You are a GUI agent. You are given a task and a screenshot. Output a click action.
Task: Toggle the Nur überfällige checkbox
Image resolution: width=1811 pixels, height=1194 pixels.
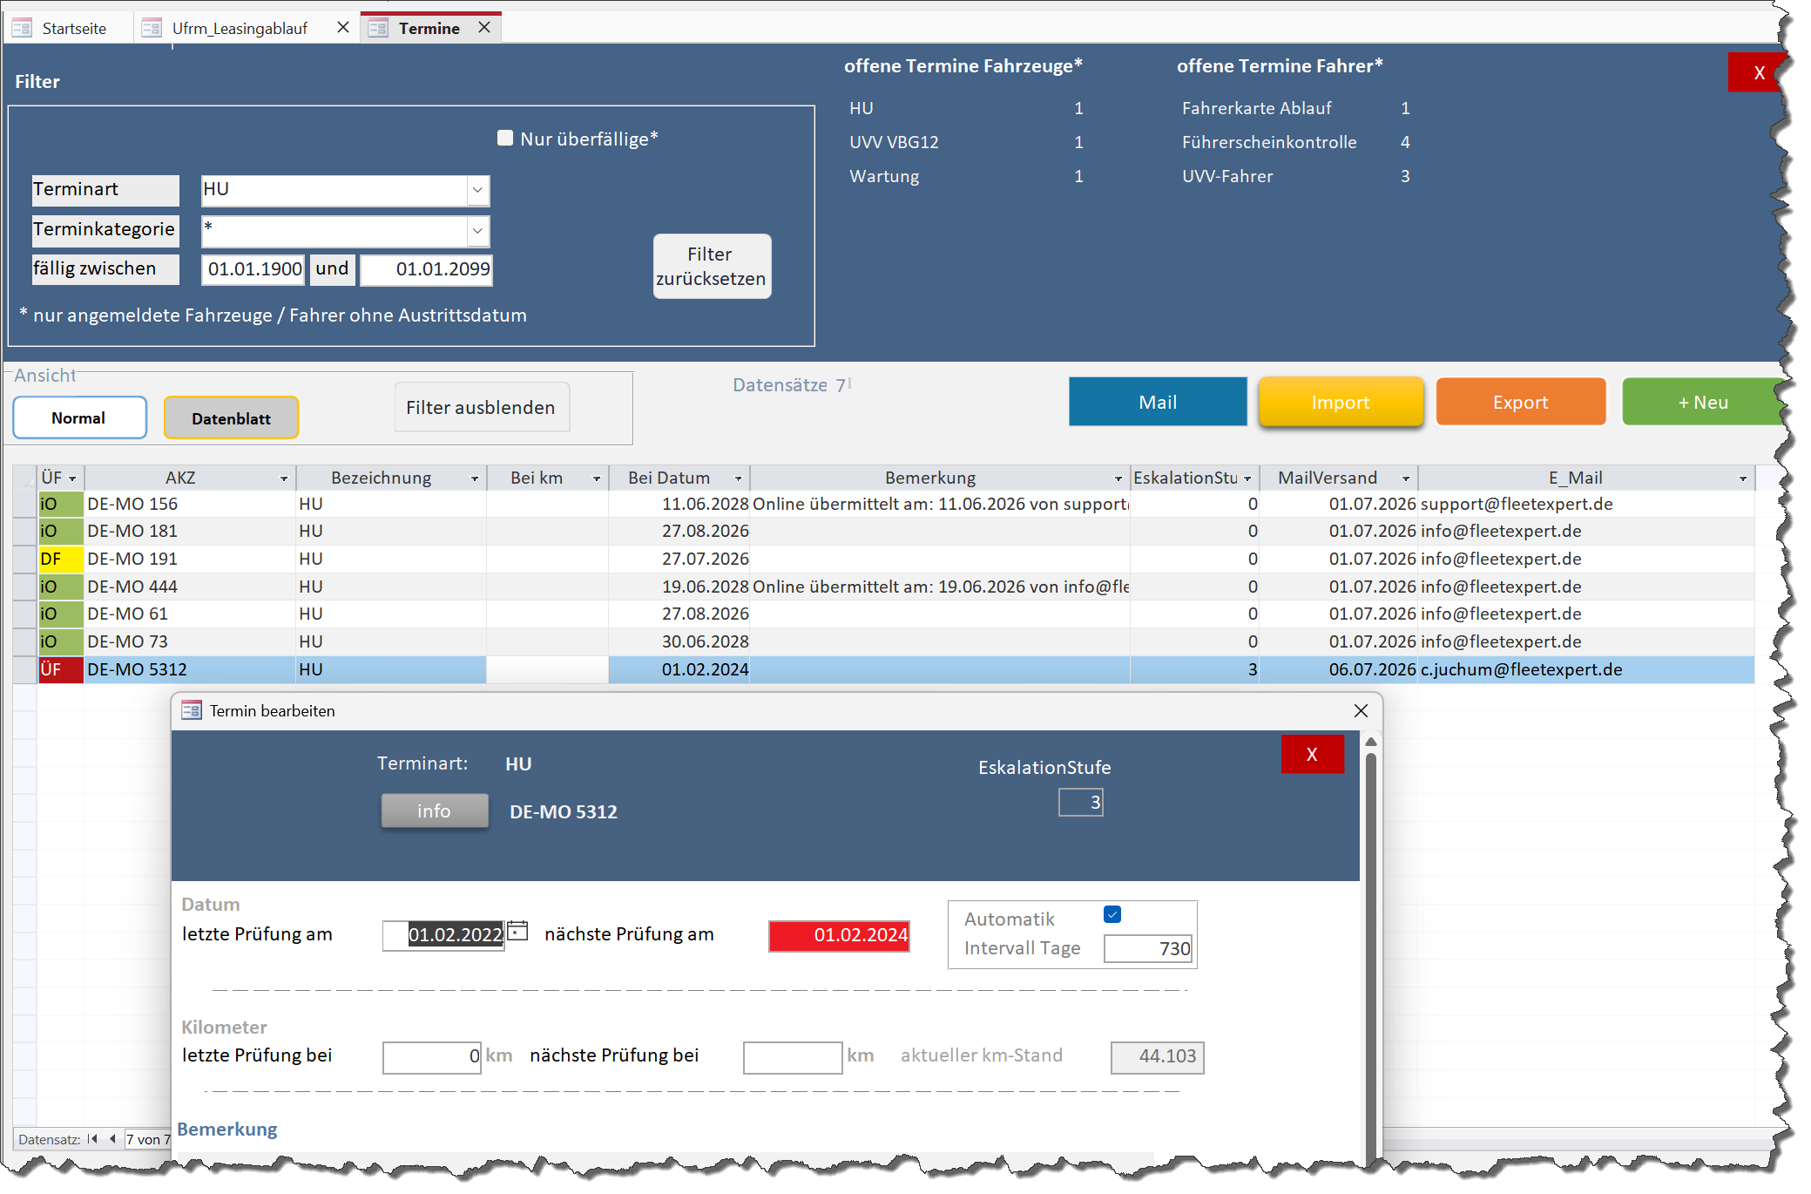pos(505,138)
